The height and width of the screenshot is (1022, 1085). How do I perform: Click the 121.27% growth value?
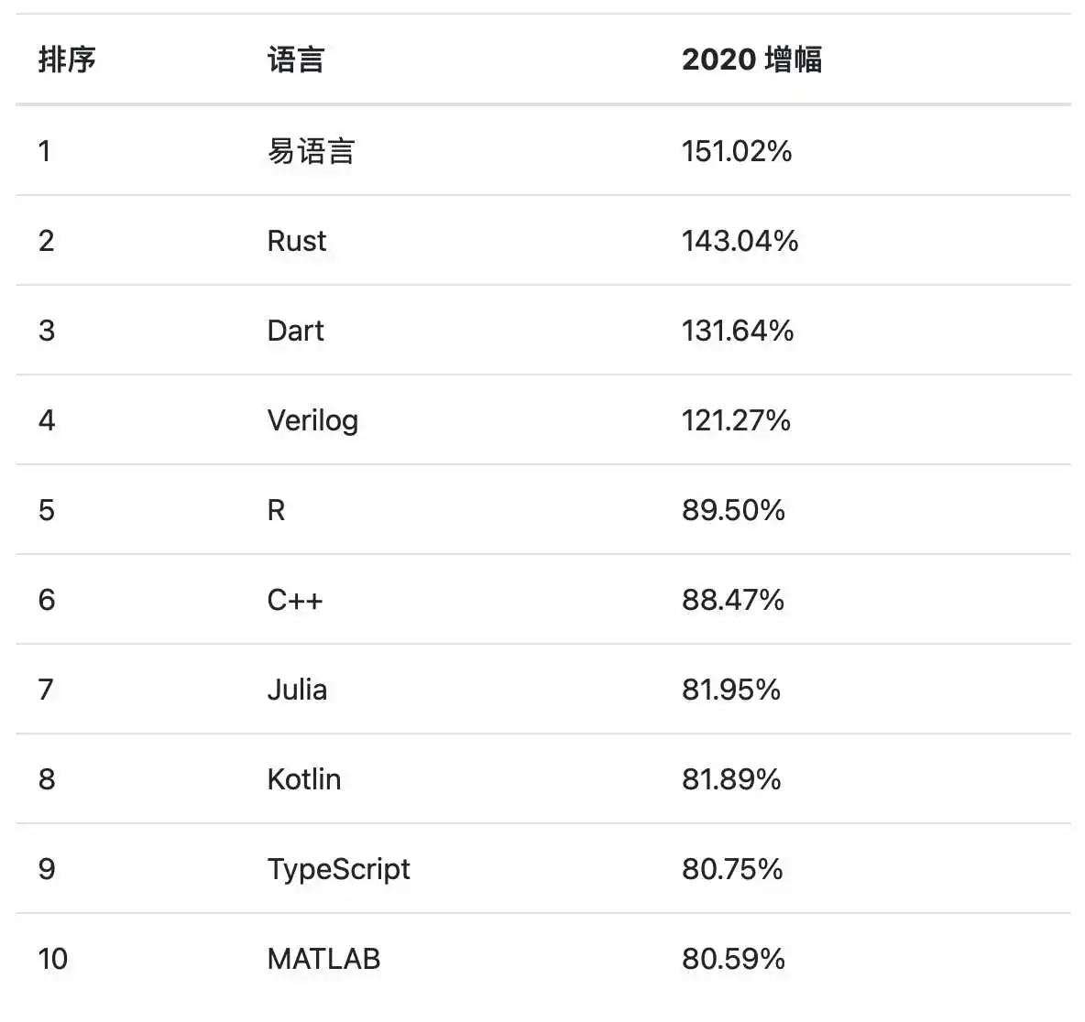pyautogui.click(x=736, y=420)
